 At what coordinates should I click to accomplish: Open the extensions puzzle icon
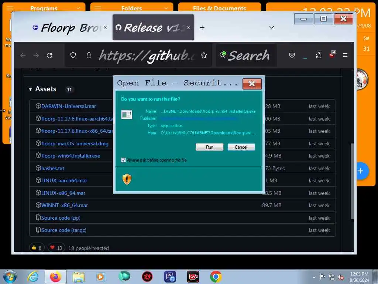pos(319,55)
